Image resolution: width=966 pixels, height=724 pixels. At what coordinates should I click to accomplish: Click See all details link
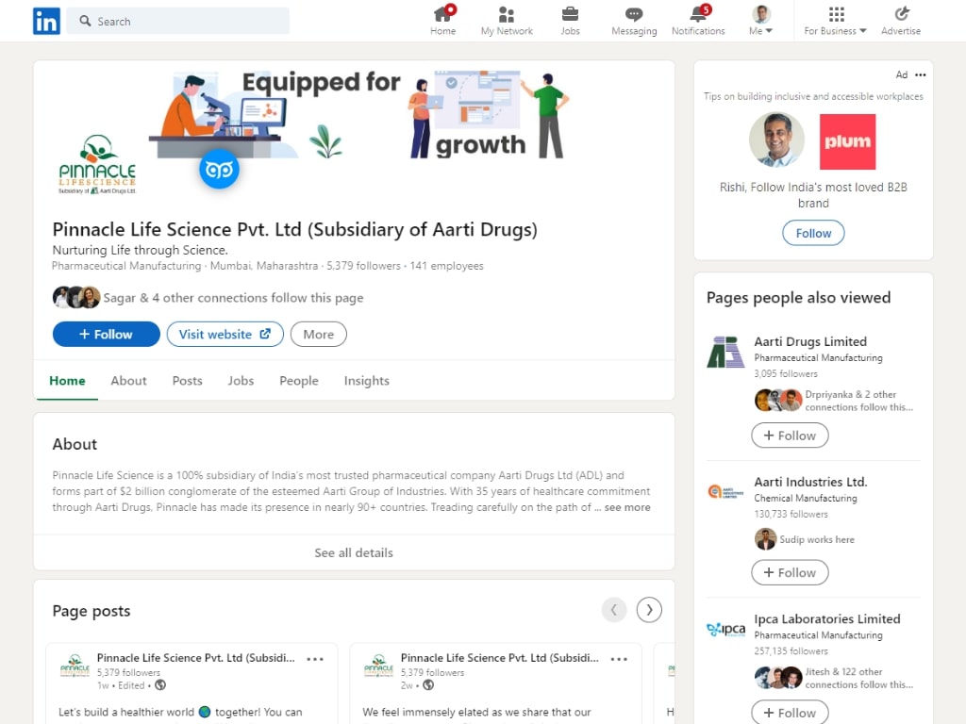pyautogui.click(x=354, y=552)
